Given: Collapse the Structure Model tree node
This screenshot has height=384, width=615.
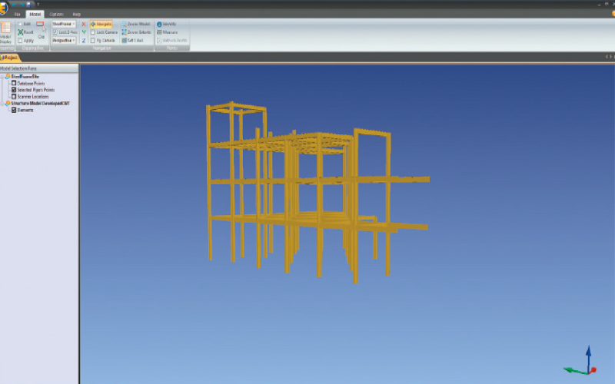Looking at the screenshot, I should [2, 104].
